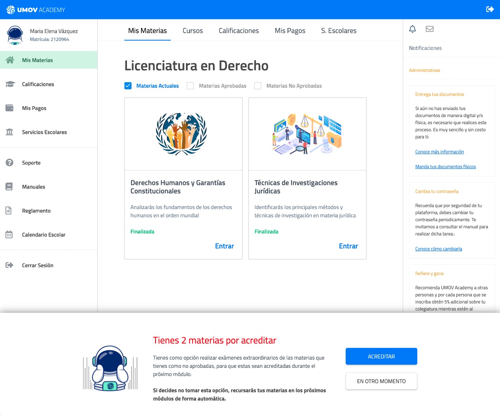Check the Materias No Aprobadas filter
The width and height of the screenshot is (500, 415).
[x=258, y=85]
